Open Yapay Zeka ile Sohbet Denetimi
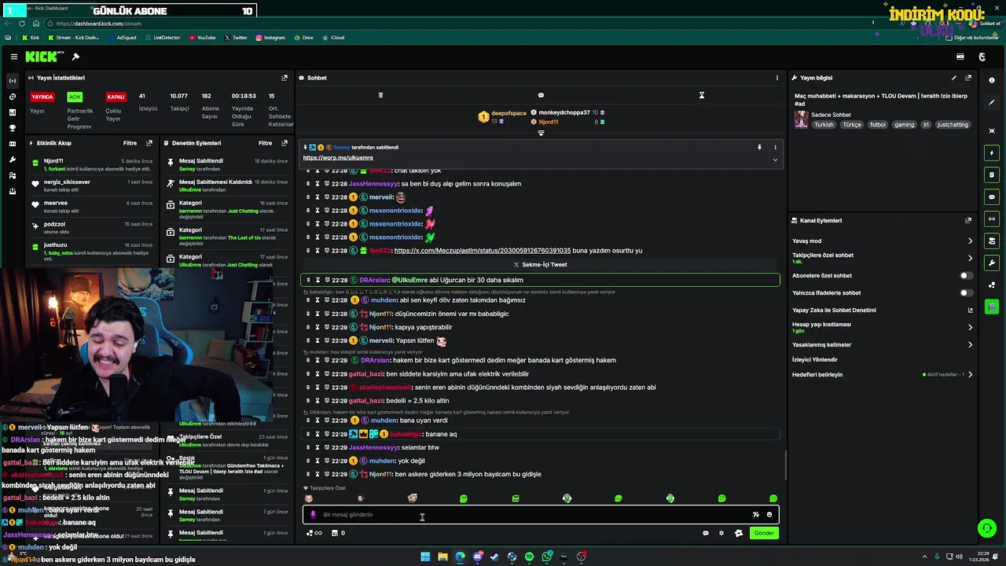The width and height of the screenshot is (1006, 566). point(883,310)
